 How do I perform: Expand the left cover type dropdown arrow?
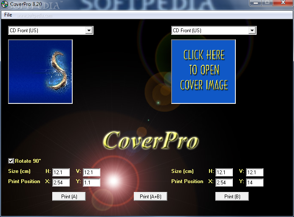click(89, 31)
